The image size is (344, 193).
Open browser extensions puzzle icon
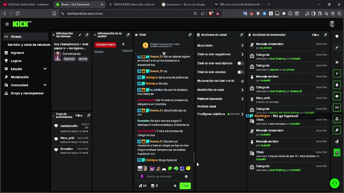tap(290, 13)
